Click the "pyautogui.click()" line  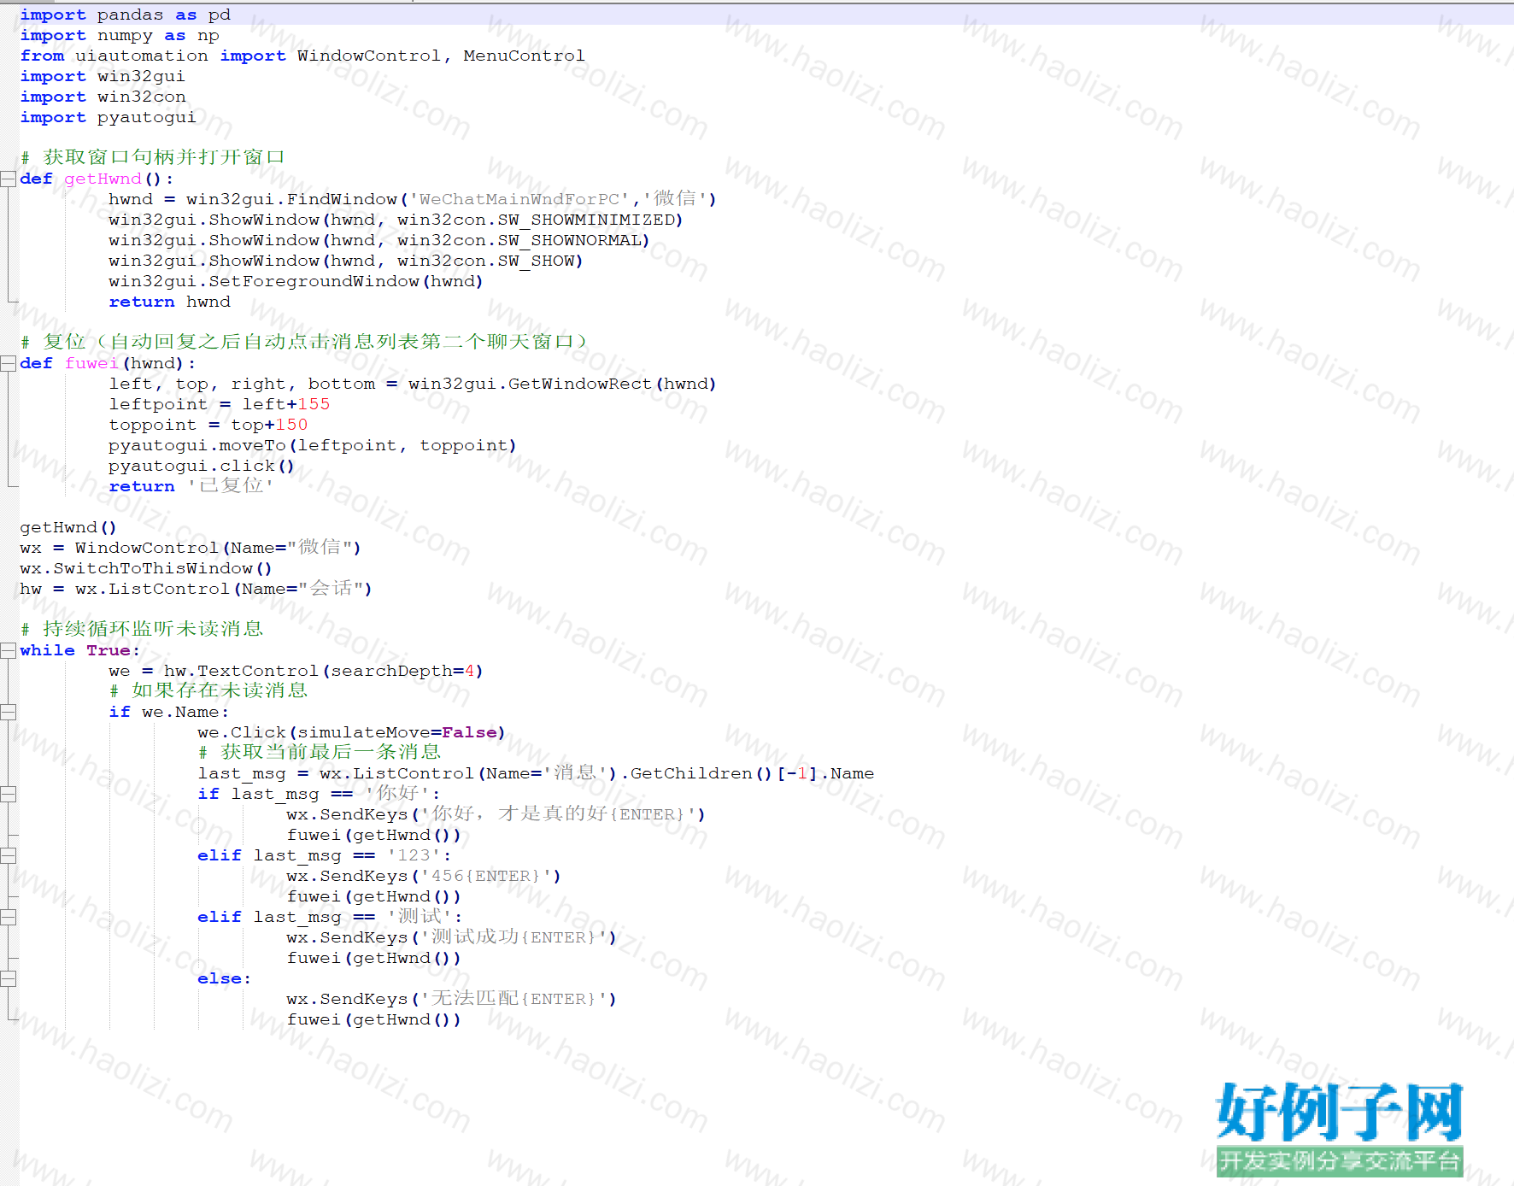coord(202,466)
